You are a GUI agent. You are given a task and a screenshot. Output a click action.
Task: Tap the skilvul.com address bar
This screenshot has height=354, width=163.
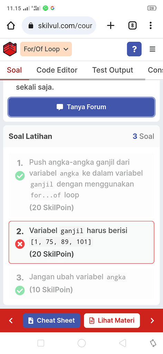click(x=59, y=26)
